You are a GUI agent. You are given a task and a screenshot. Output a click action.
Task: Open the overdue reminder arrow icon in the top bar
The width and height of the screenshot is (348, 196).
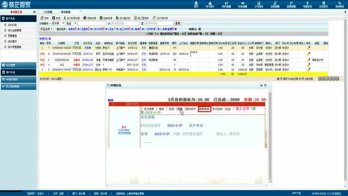[291, 4]
